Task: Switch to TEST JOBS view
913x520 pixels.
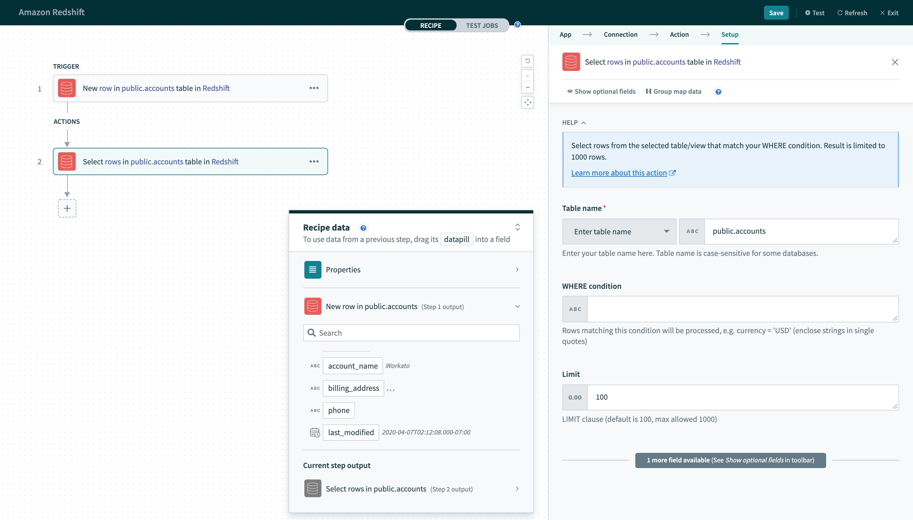Action: tap(482, 25)
